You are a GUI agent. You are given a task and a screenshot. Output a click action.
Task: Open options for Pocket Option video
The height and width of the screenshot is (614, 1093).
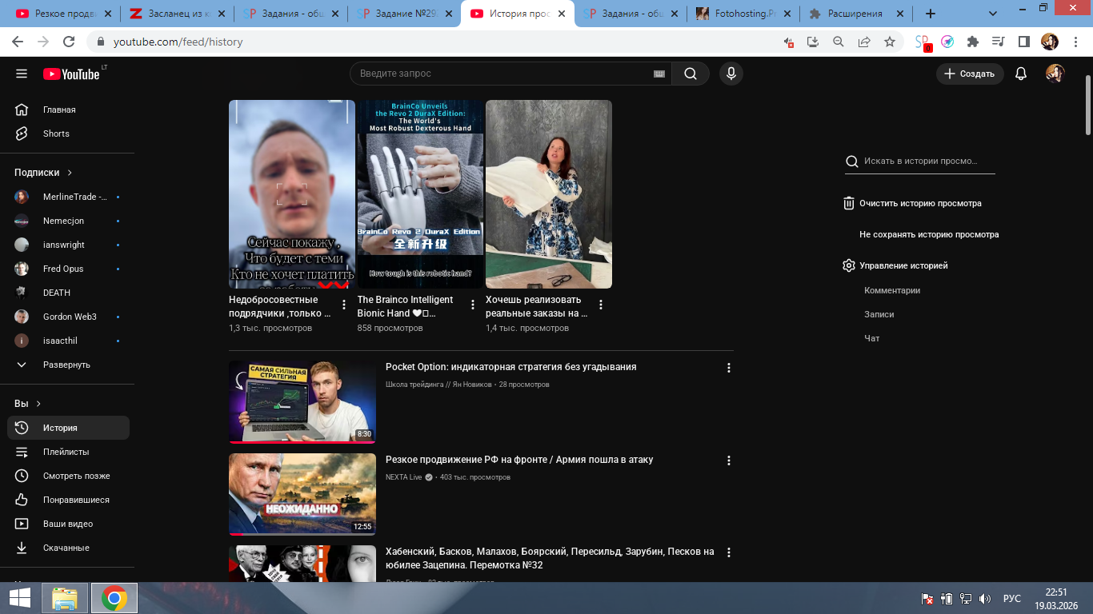pyautogui.click(x=728, y=368)
